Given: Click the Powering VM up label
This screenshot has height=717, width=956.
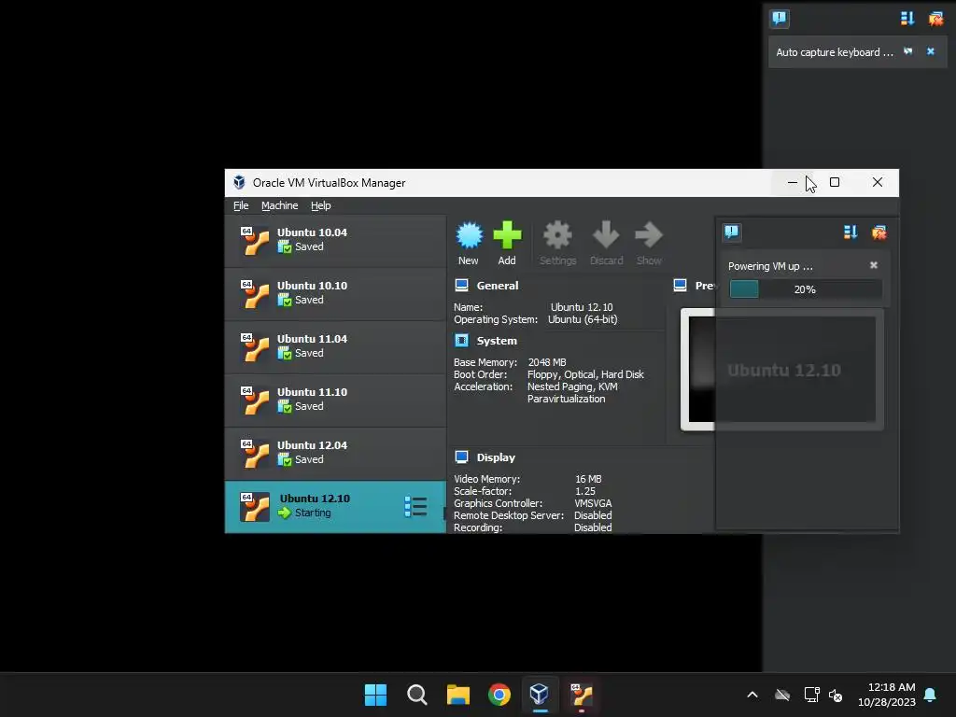Looking at the screenshot, I should [770, 266].
